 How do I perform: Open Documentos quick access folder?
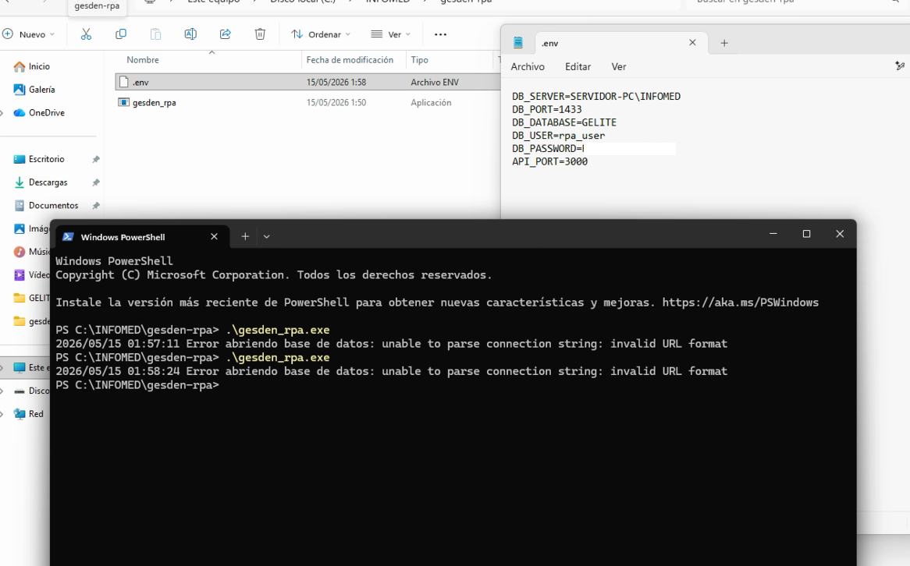[53, 205]
